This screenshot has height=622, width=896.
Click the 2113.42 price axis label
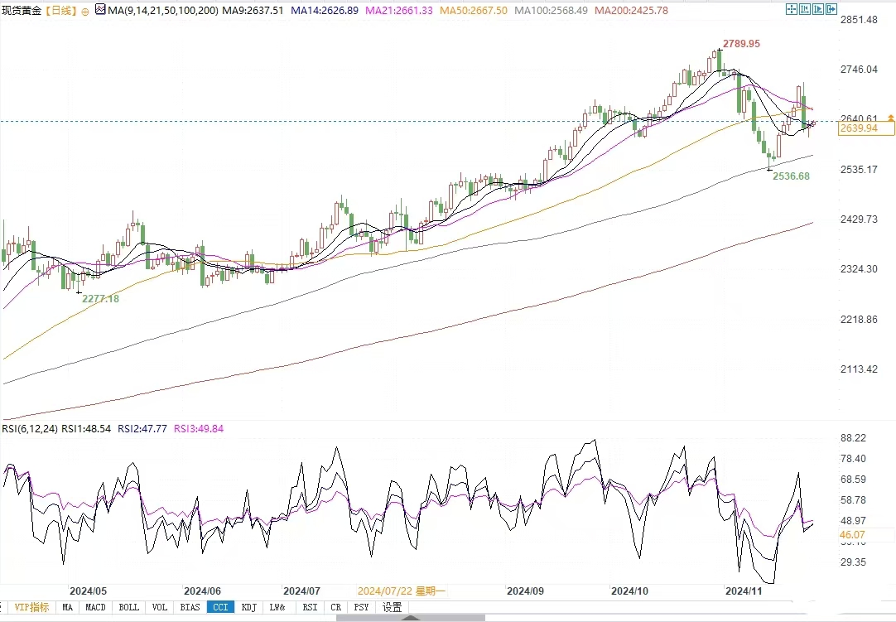tap(859, 369)
